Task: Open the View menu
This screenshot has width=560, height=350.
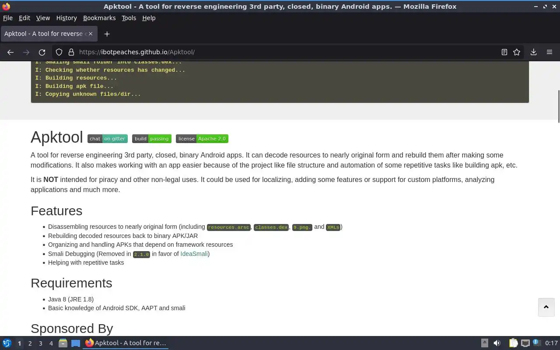Action: pyautogui.click(x=43, y=18)
